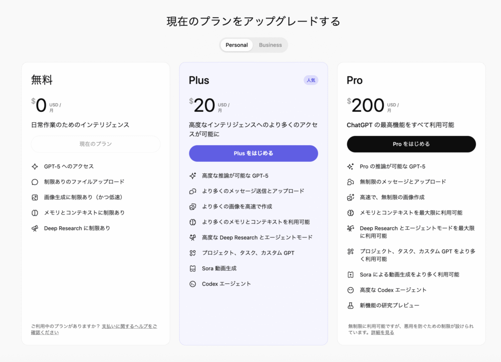Click the 高度な Codex エージェント icon in Pro
Viewport: 501px width, 362px height.
click(x=350, y=290)
